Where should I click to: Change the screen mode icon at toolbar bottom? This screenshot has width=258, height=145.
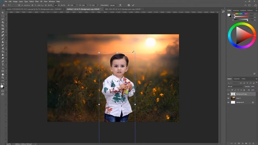[3, 94]
